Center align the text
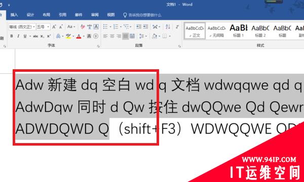Image resolution: width=304 pixels, height=182 pixels. [x=112, y=36]
